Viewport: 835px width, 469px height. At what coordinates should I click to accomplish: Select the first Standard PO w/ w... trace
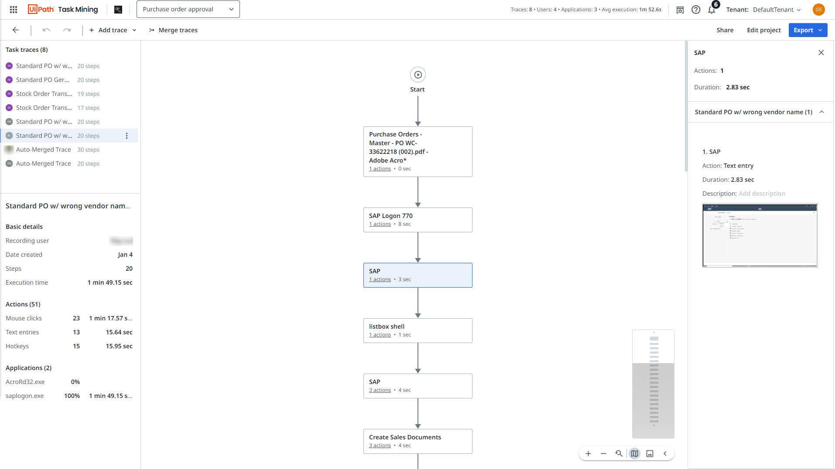point(69,66)
